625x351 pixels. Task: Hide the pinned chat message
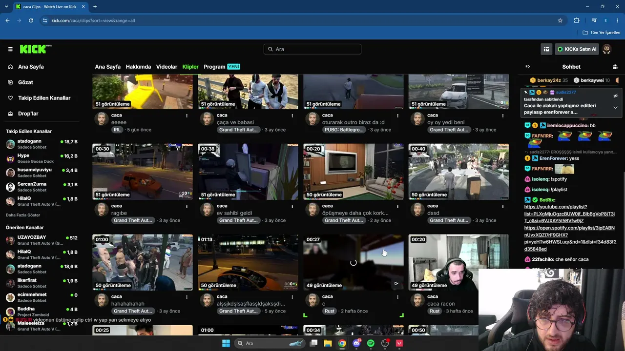[615, 96]
